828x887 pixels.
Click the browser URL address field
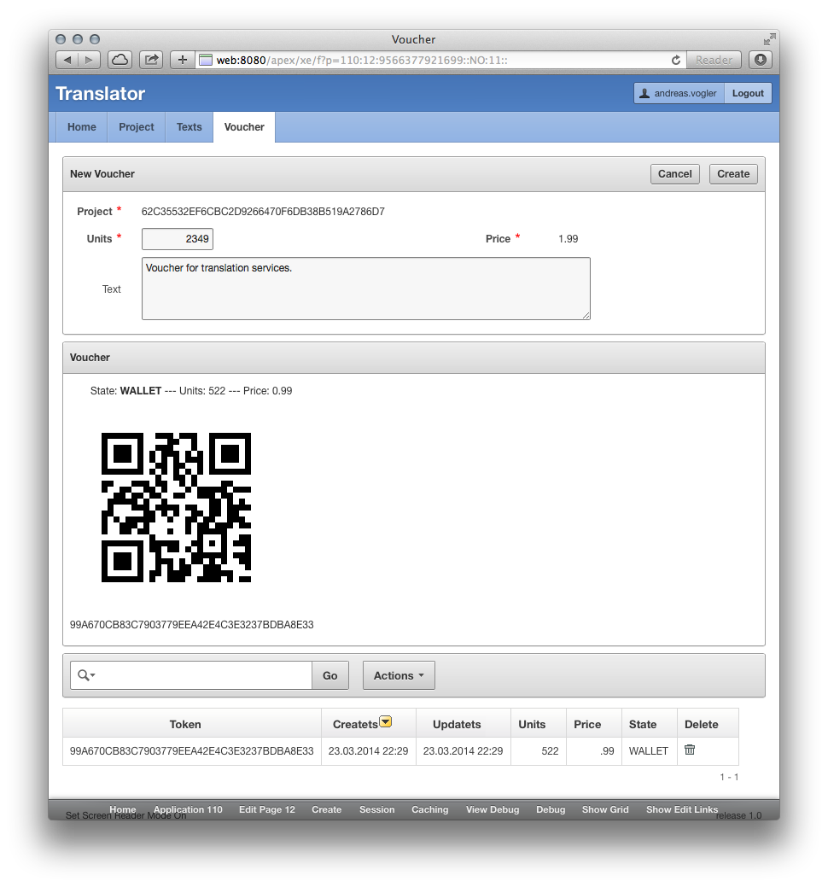pyautogui.click(x=441, y=60)
